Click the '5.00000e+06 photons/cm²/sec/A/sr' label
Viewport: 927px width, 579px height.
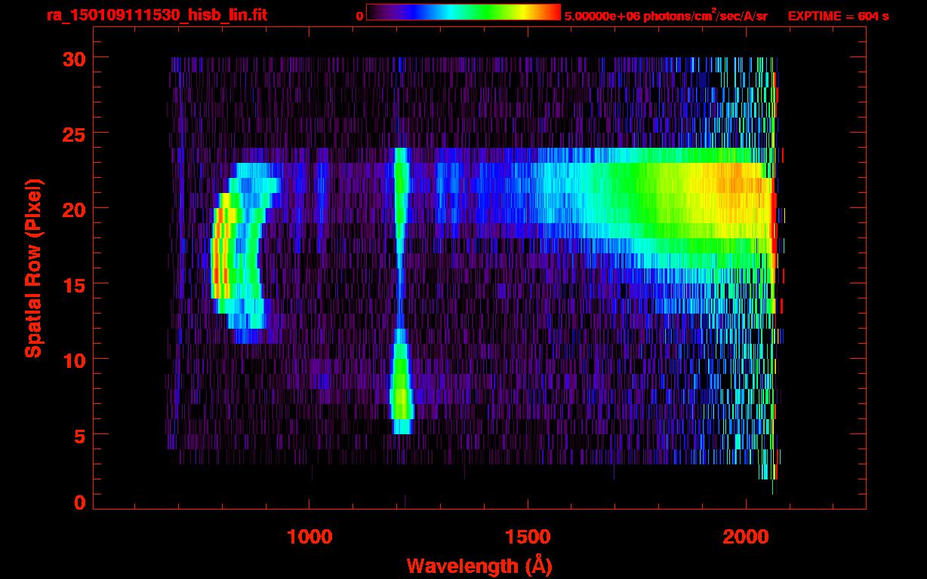(666, 16)
